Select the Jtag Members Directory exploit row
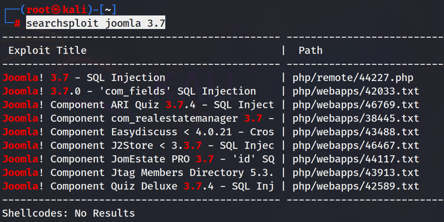This screenshot has height=222, width=444. pos(138,173)
